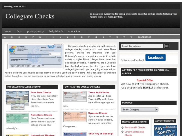This screenshot has width=182, height=136.
Task: Select letter N in alphabet bar
Action: point(75,37)
